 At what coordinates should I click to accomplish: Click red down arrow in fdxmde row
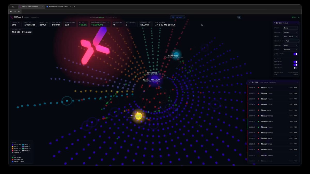[x=258, y=93]
